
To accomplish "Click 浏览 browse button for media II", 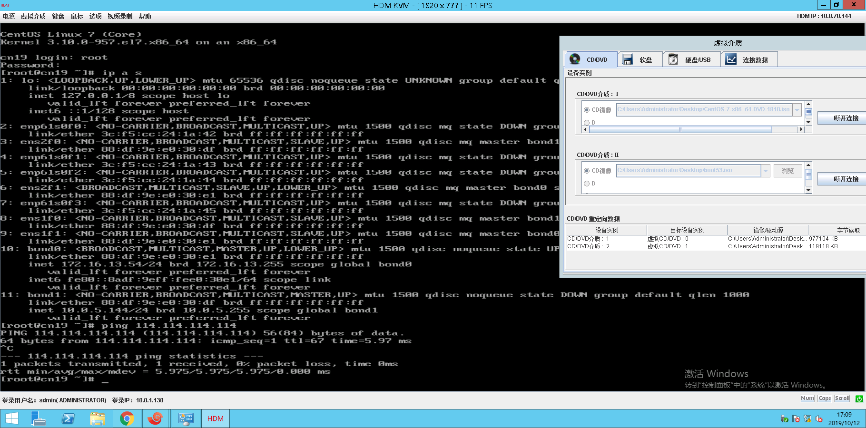I will (x=787, y=171).
